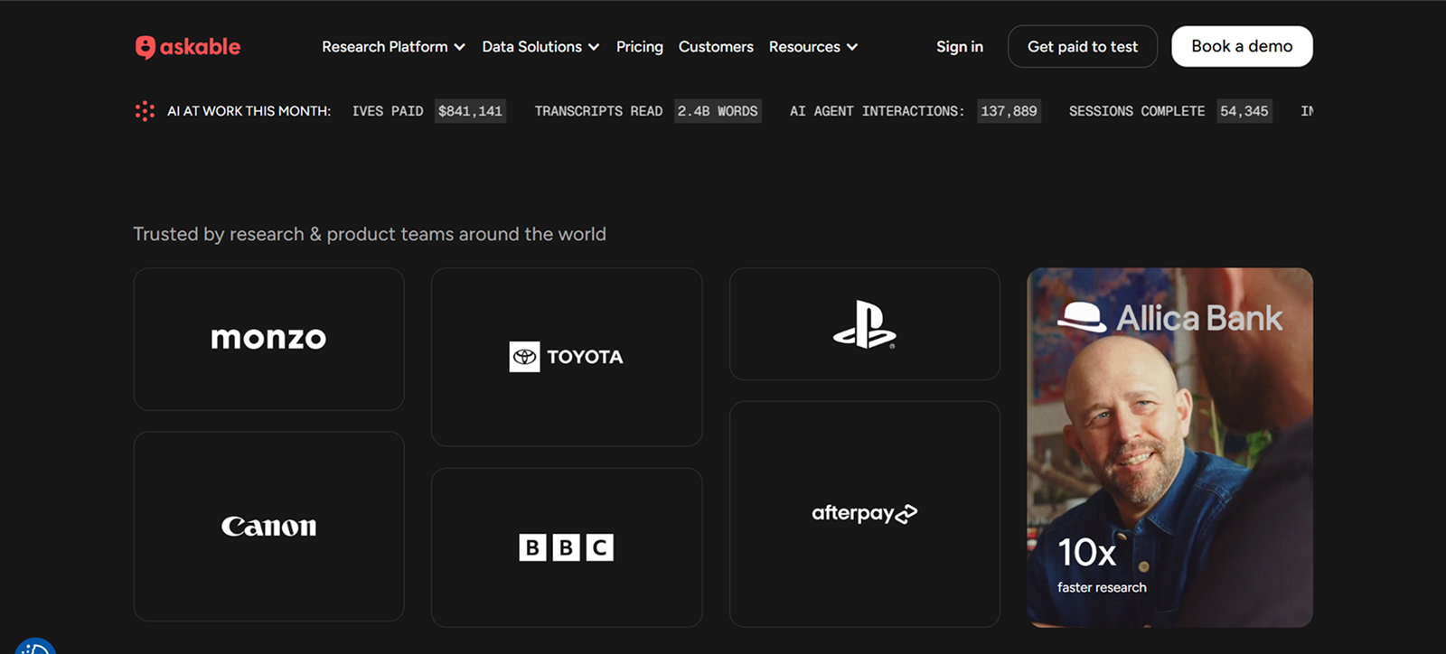Open the Customers page
This screenshot has width=1446, height=654.
pos(716,47)
